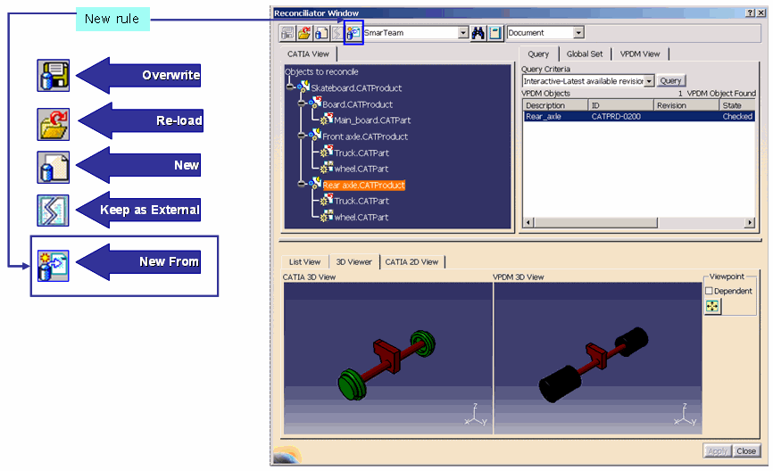The width and height of the screenshot is (773, 471).
Task: Click inside the VPDM 3D View viewport
Action: pos(598,359)
